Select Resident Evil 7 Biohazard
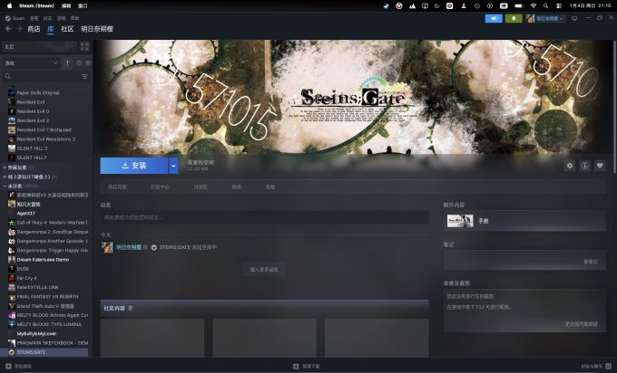Screen dimensions: 617x373 point(44,129)
